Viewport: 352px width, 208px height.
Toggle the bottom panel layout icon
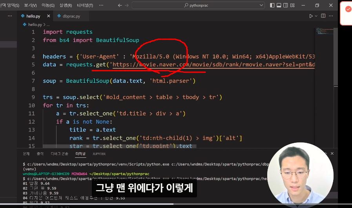coord(279,5)
